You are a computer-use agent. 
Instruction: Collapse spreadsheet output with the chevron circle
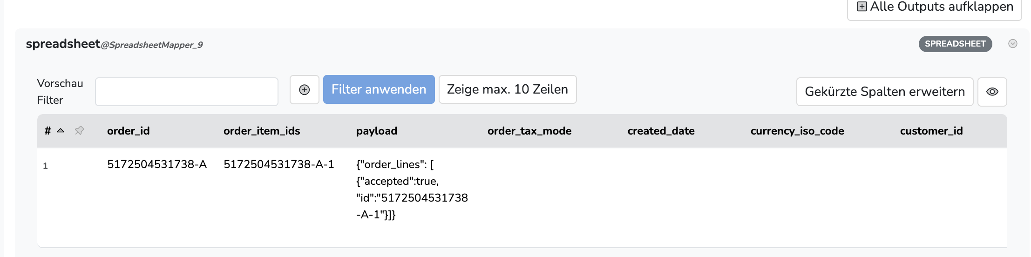pos(1012,44)
